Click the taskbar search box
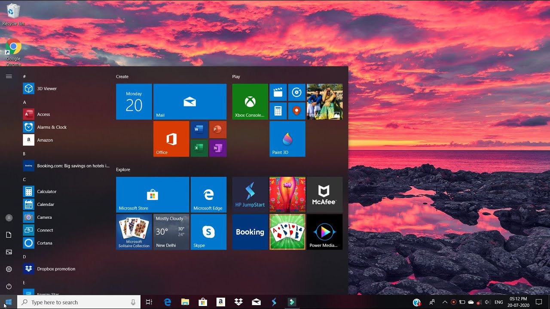The width and height of the screenshot is (550, 309). pos(79,302)
